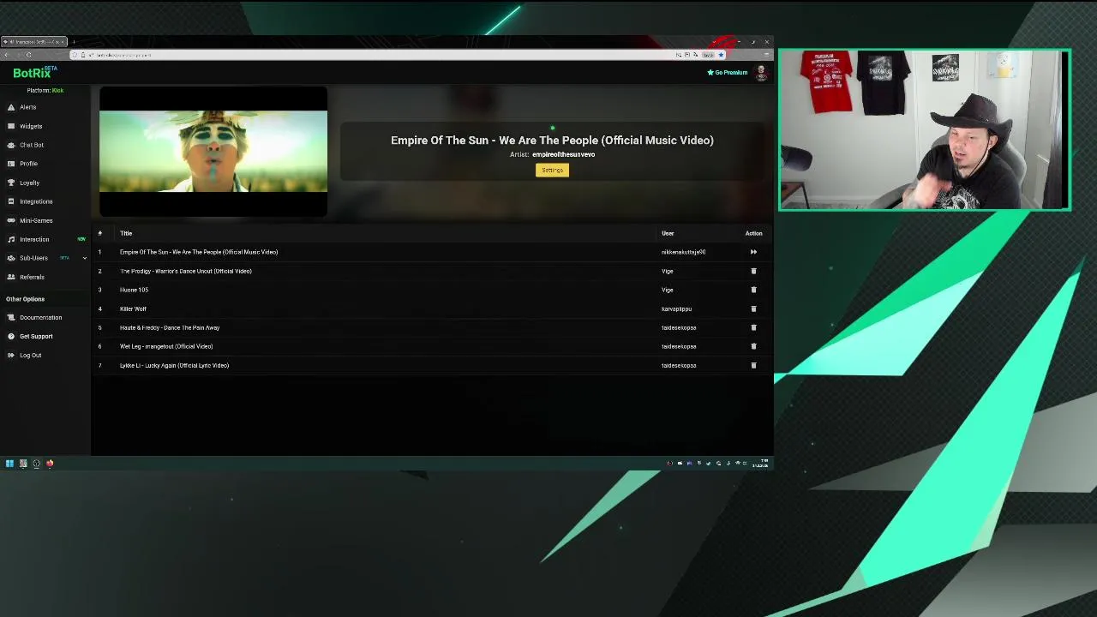Click the taskbar clock
This screenshot has height=617, width=1097.
[x=761, y=464]
